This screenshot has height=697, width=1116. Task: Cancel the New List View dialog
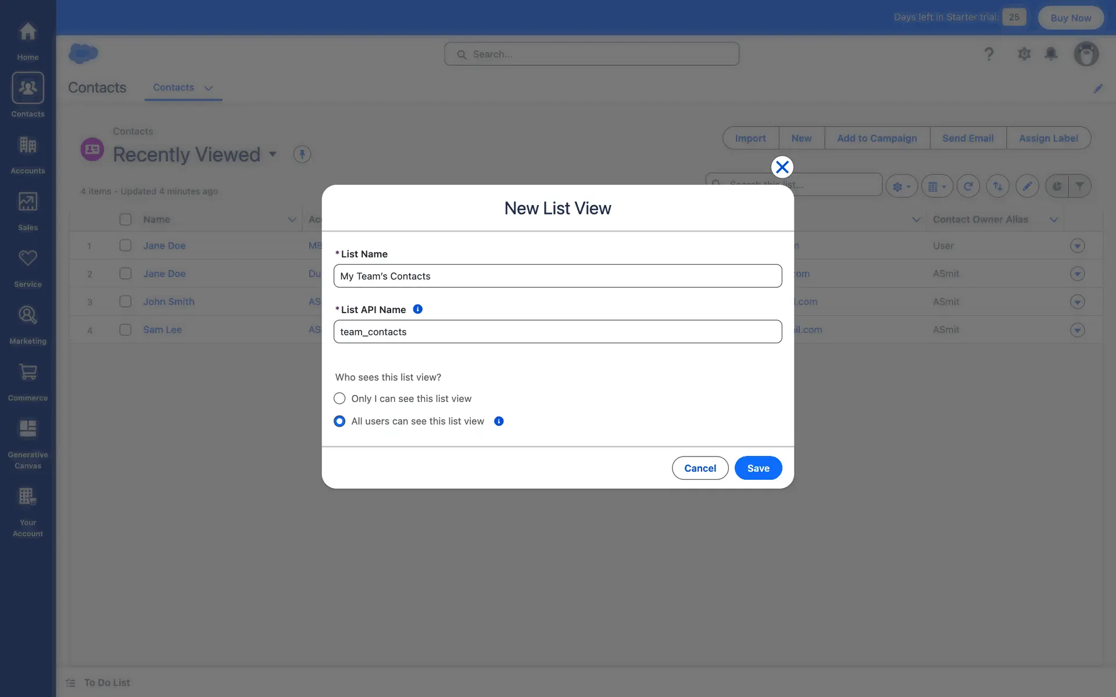click(700, 468)
